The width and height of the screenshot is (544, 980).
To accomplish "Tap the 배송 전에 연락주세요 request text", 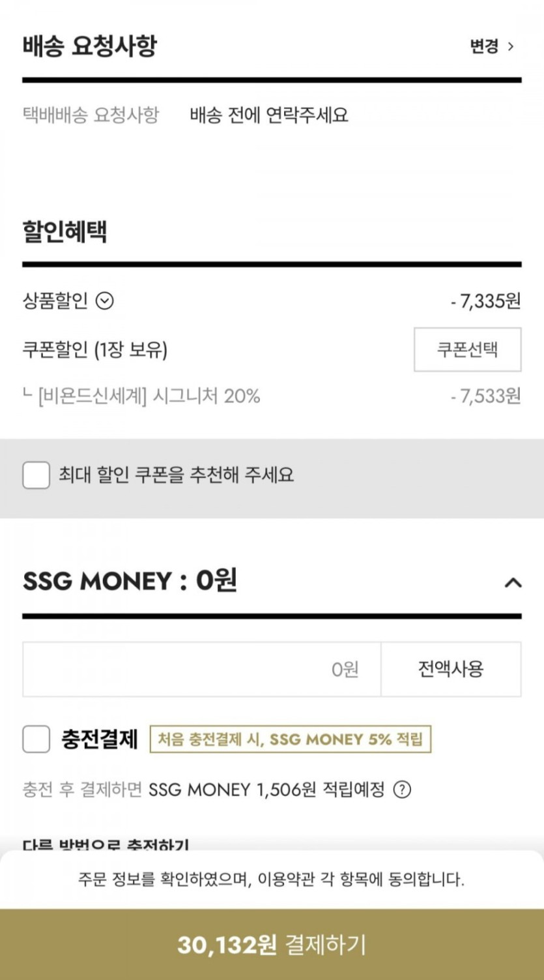I will click(269, 115).
